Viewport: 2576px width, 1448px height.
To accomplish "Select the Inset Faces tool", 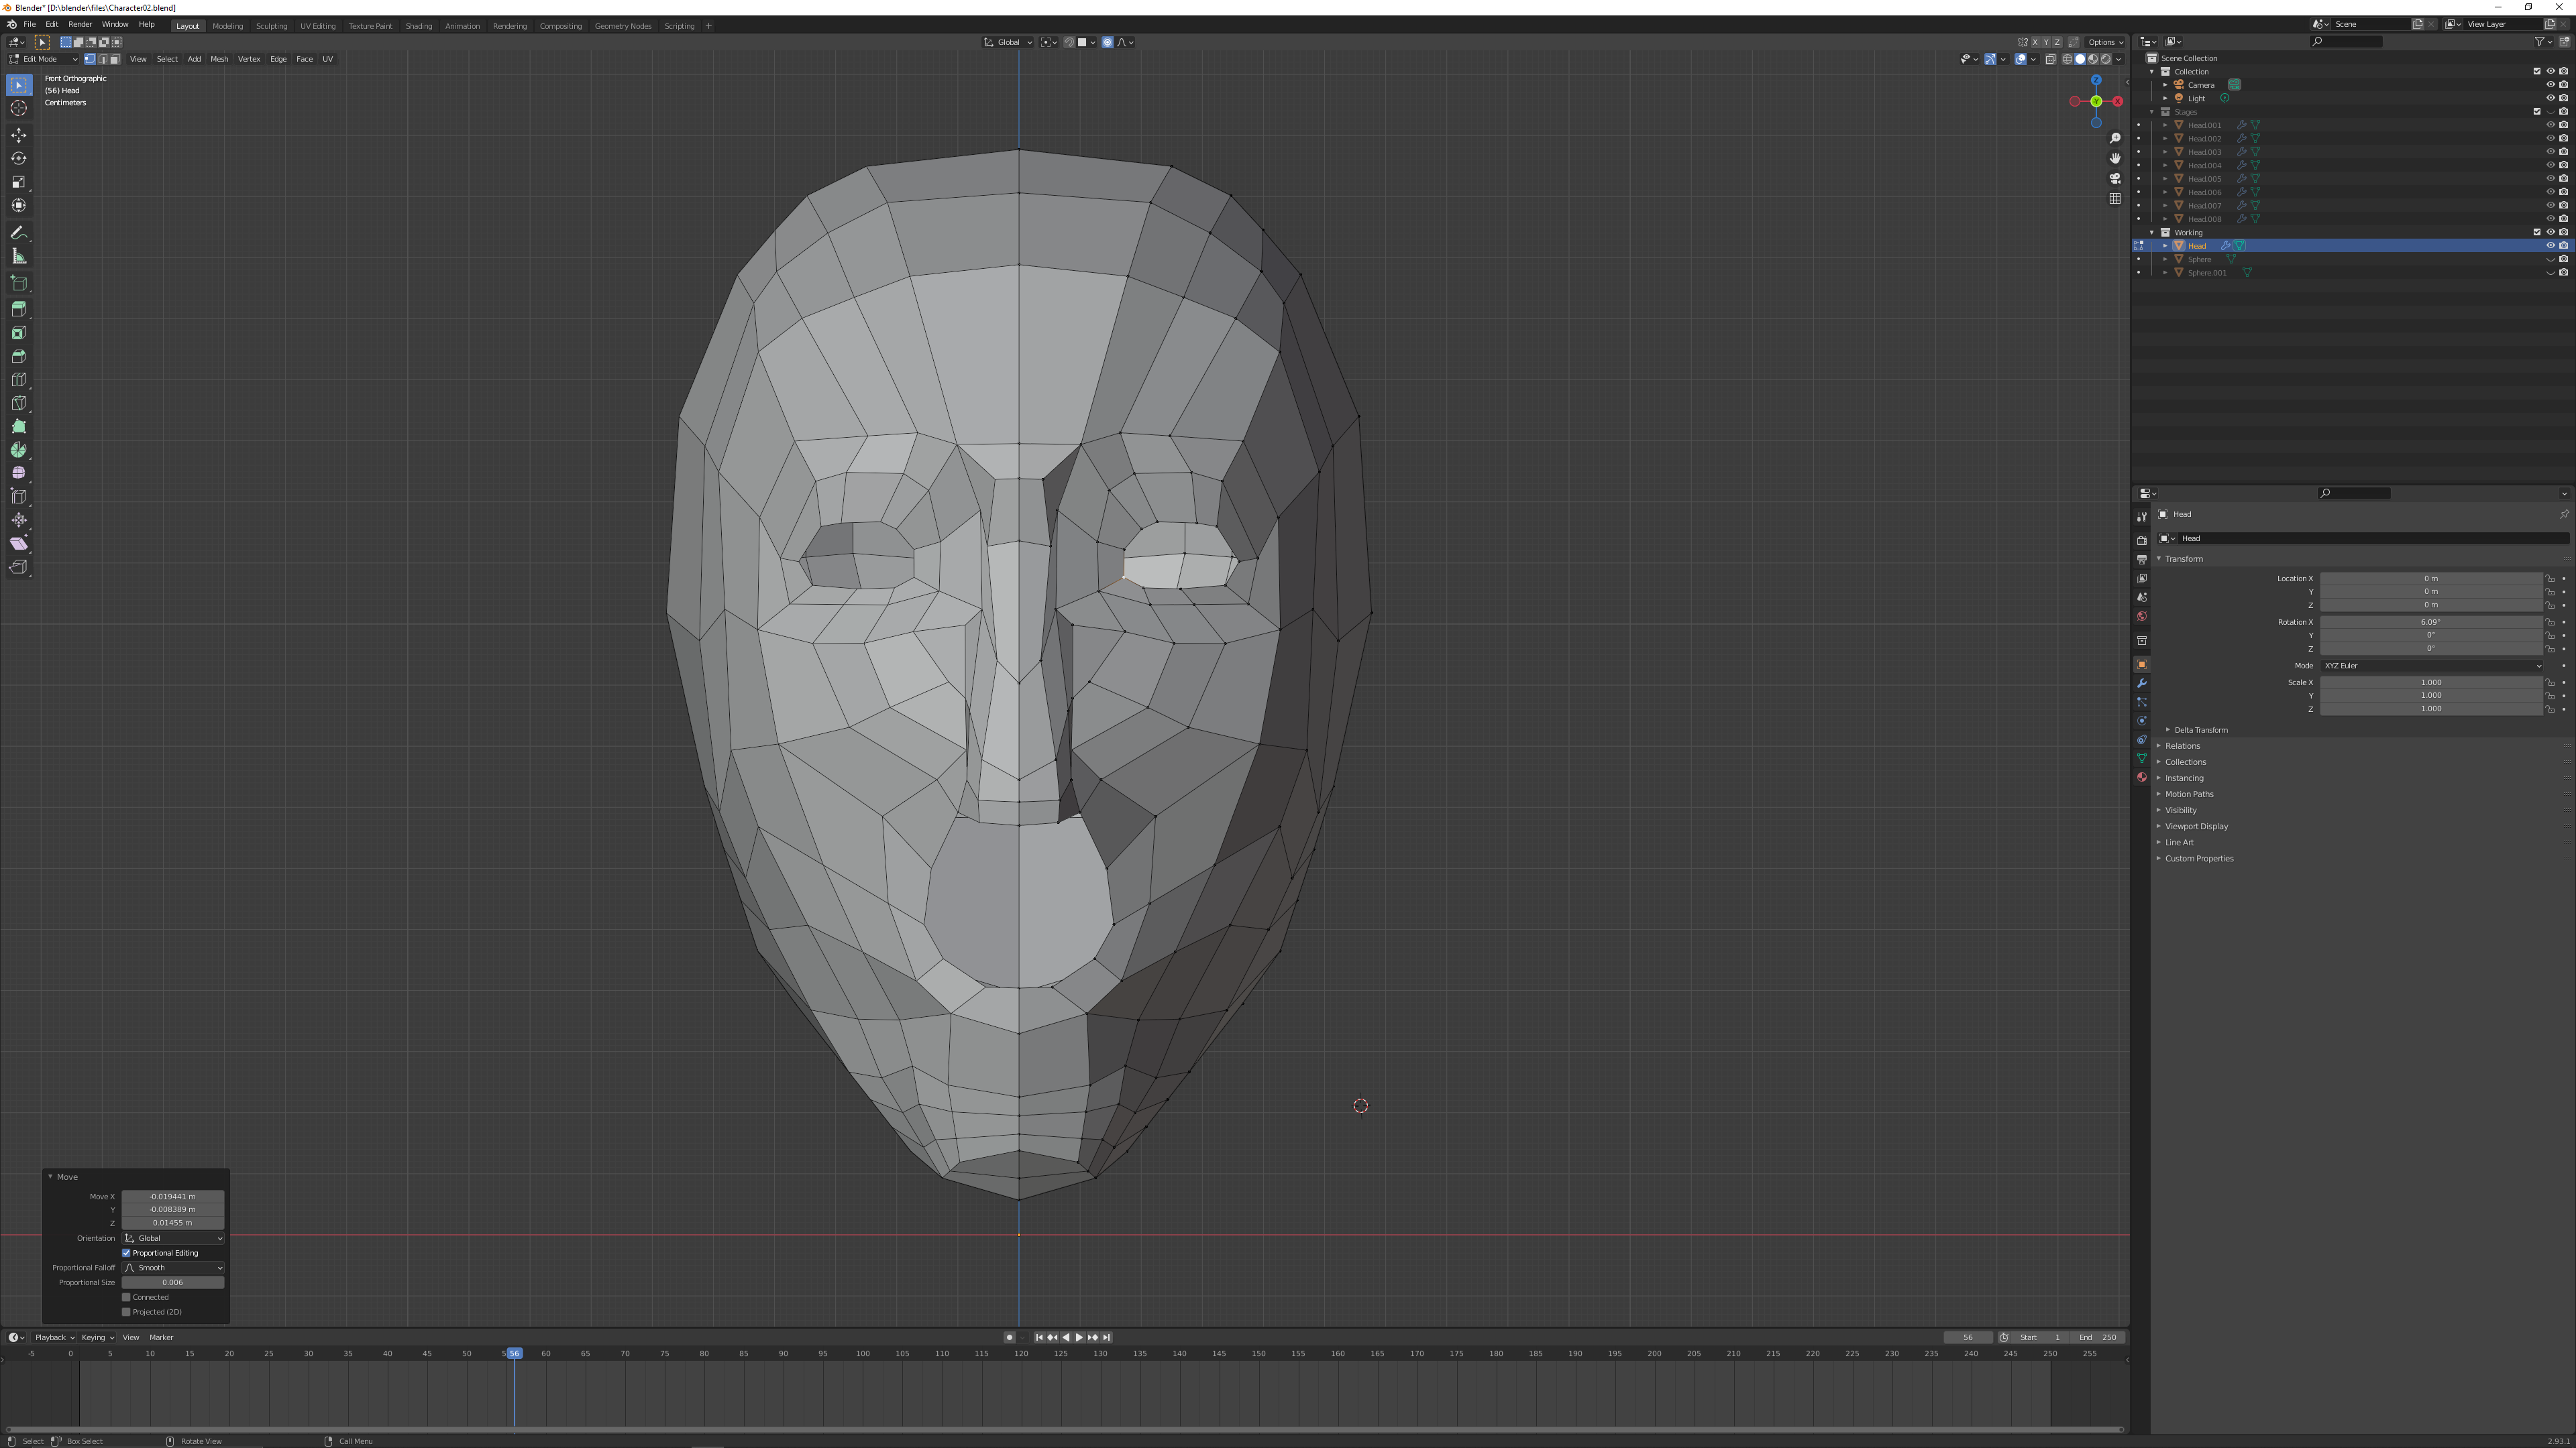I will click(19, 333).
